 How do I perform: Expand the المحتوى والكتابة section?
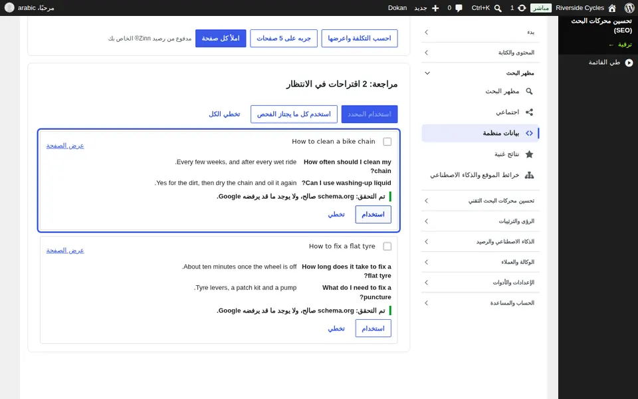pyautogui.click(x=480, y=53)
